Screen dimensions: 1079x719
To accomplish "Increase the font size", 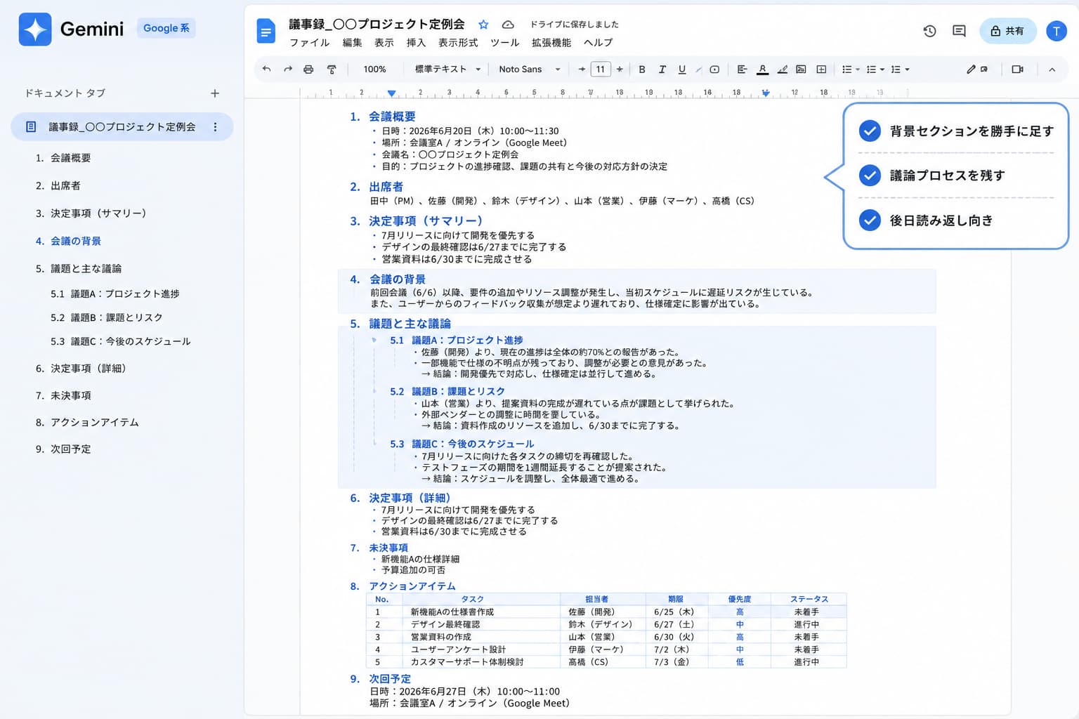I will [619, 70].
